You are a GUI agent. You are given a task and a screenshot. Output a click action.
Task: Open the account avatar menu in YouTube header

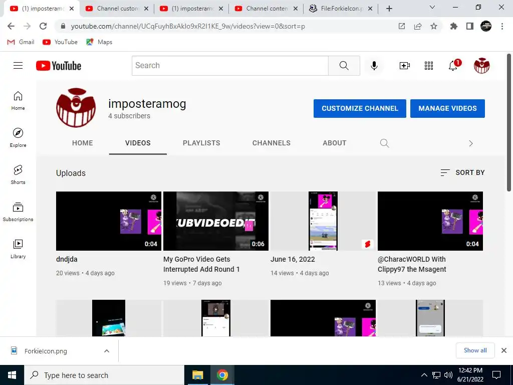(x=481, y=66)
